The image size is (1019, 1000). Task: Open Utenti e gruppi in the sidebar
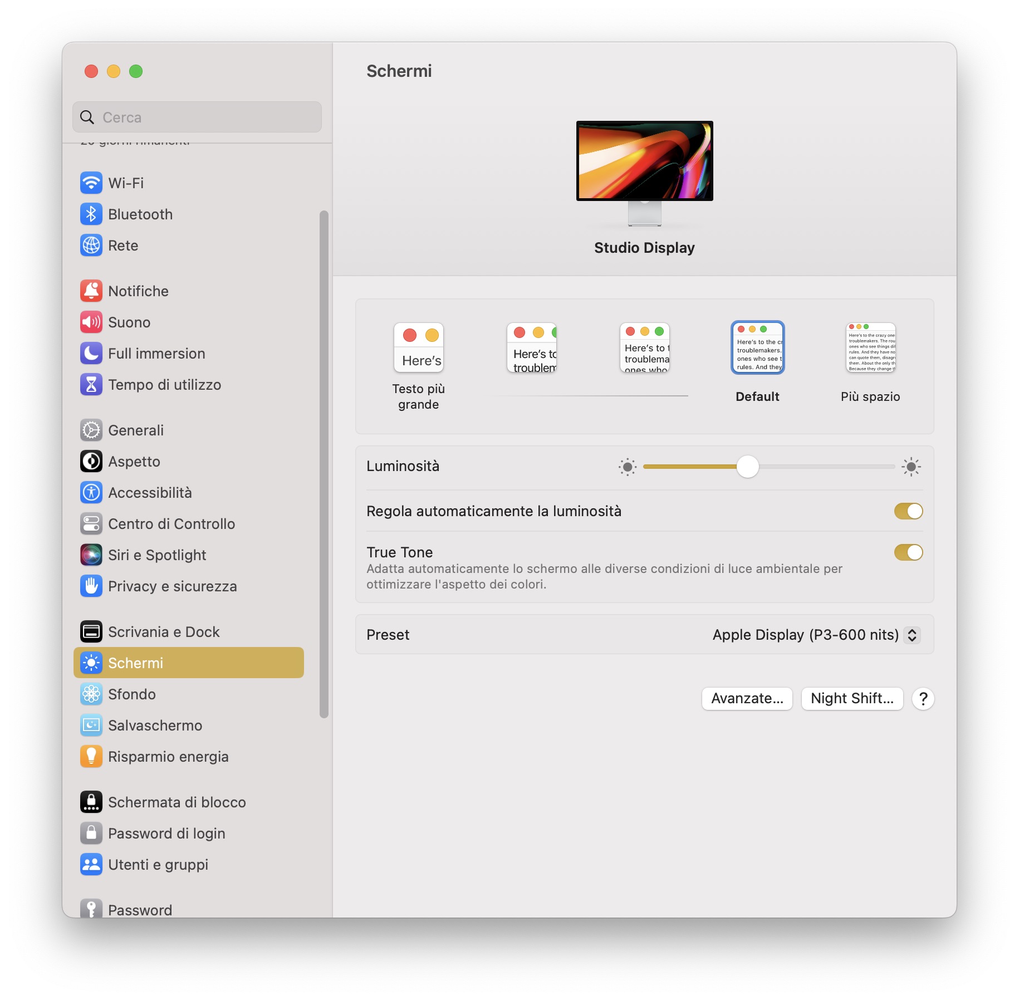coord(189,864)
